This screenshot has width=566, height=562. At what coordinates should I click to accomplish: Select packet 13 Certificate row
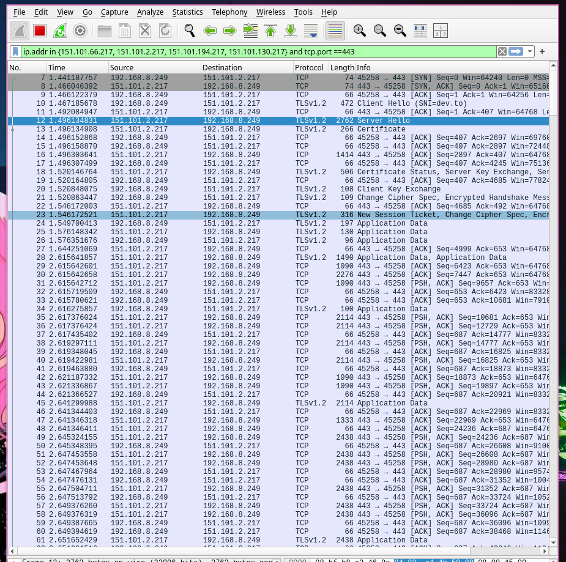(278, 129)
